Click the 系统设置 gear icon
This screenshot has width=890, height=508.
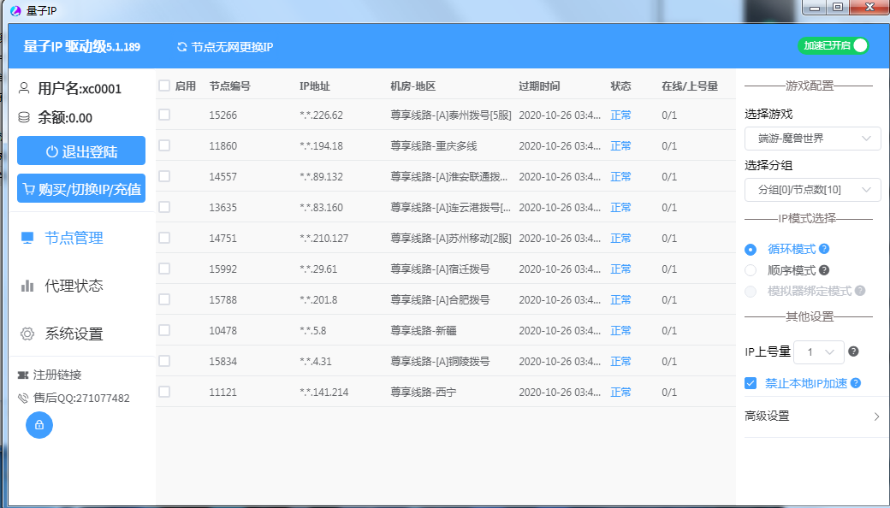(27, 334)
